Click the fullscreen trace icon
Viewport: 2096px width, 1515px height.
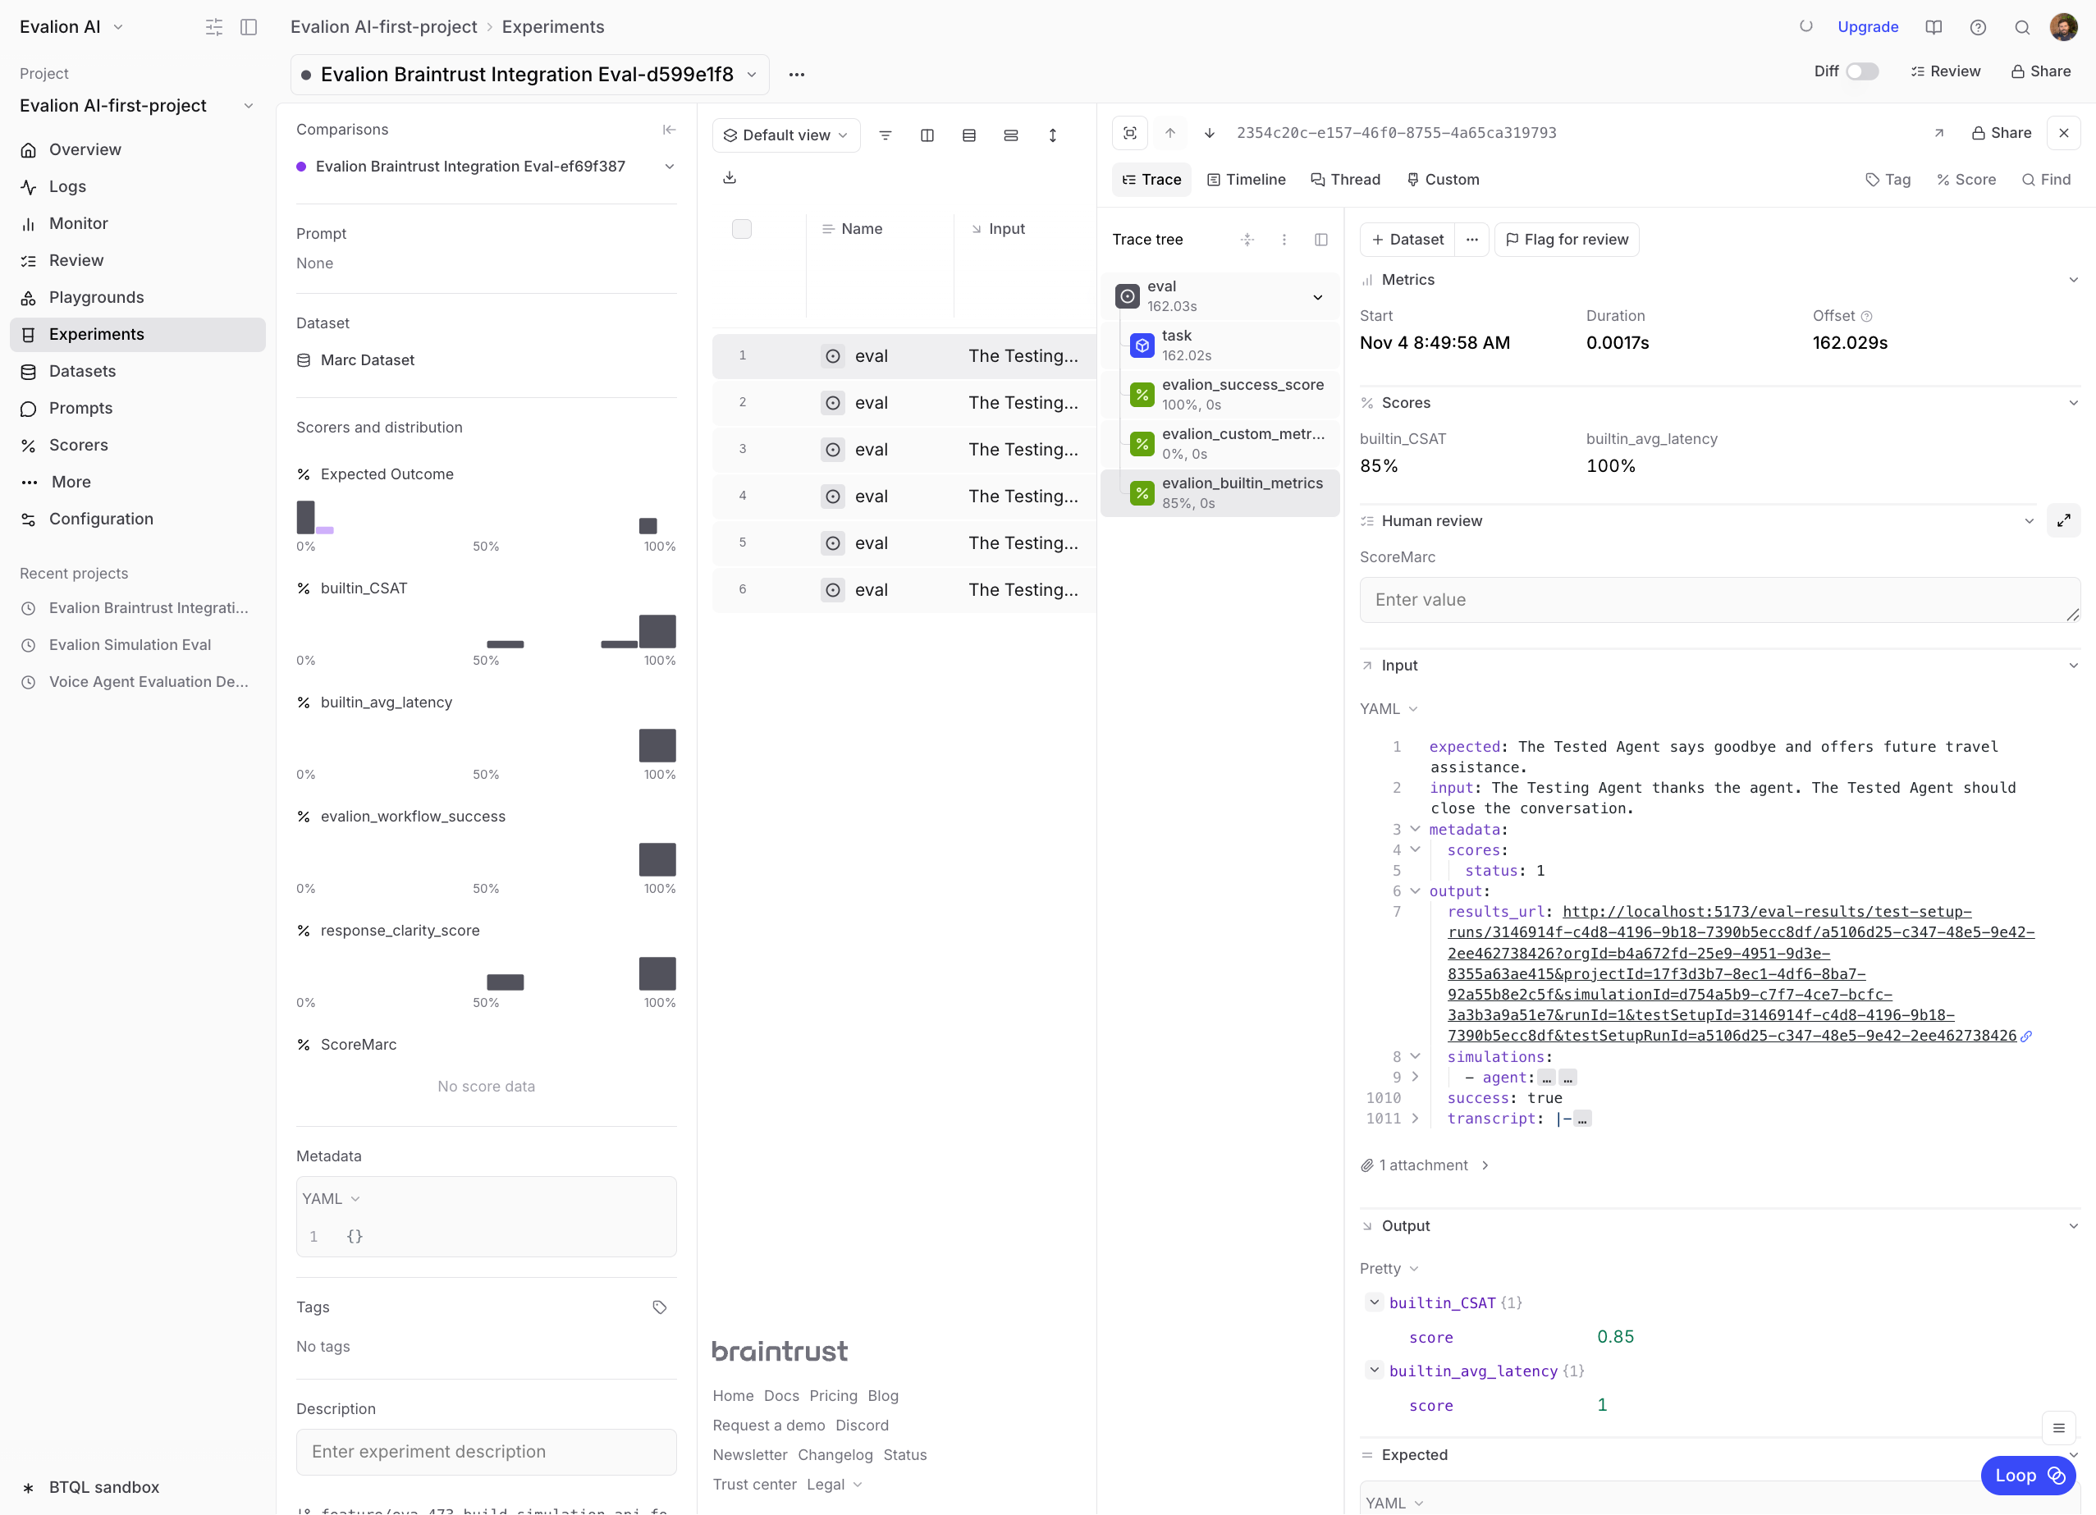coord(1129,133)
